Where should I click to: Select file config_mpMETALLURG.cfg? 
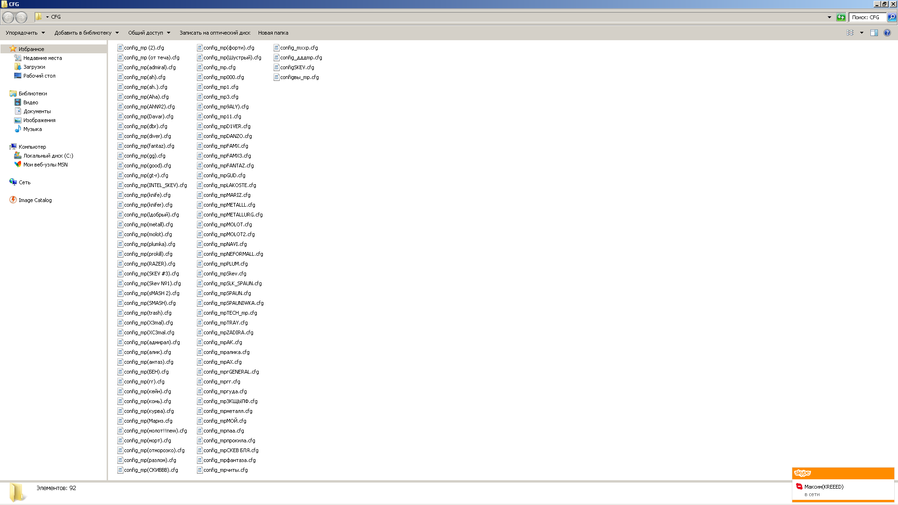coord(230,215)
